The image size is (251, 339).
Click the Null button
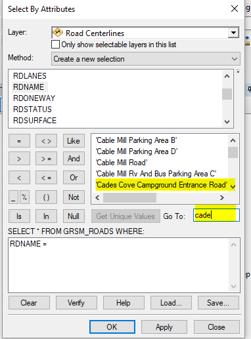click(74, 216)
